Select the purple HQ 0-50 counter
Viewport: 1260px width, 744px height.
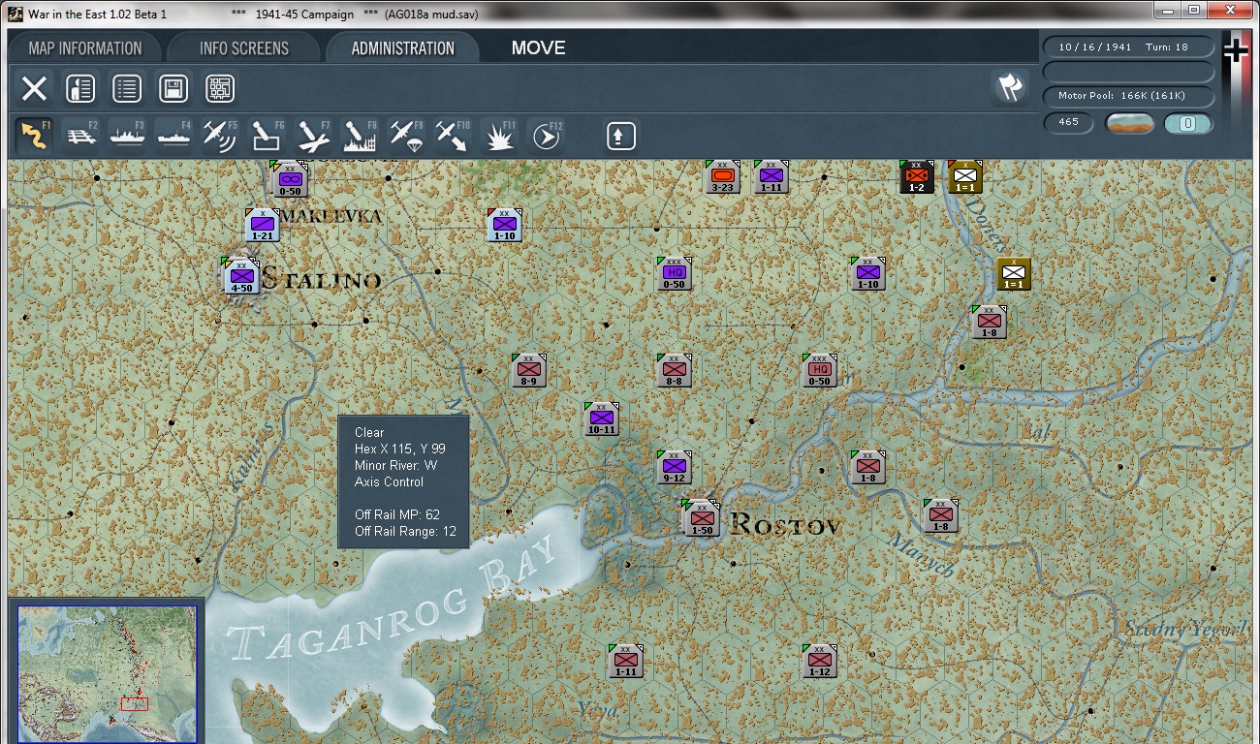(x=674, y=273)
